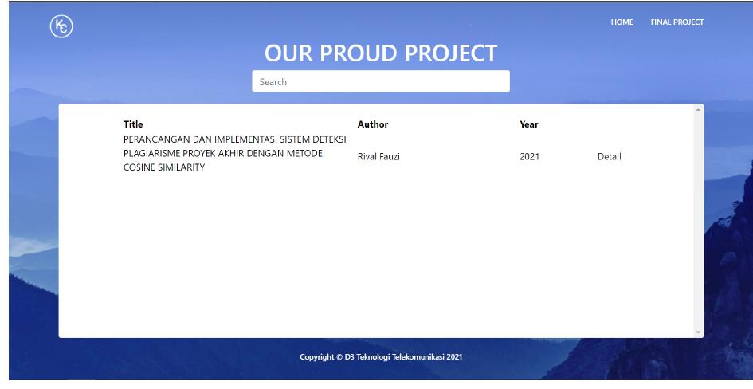Image resolution: width=753 pixels, height=389 pixels.
Task: Open the HOME navigation link
Action: [622, 22]
